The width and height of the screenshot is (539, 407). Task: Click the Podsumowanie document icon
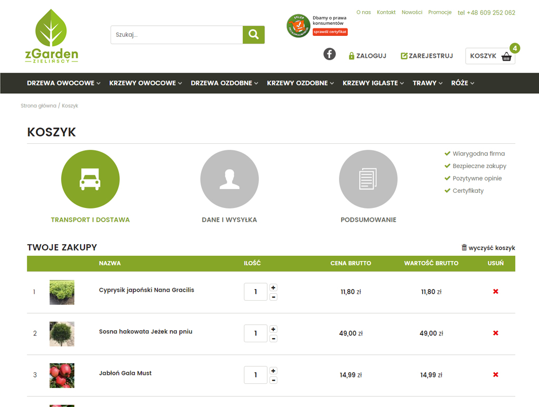click(x=368, y=179)
